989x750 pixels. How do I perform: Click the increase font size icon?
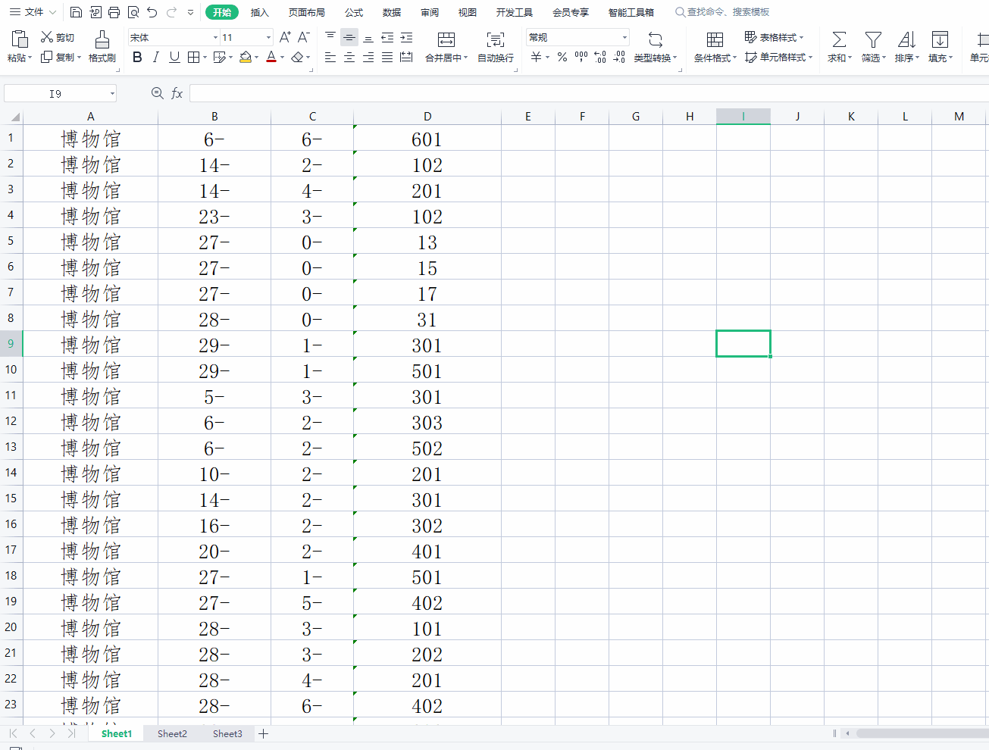(x=285, y=37)
